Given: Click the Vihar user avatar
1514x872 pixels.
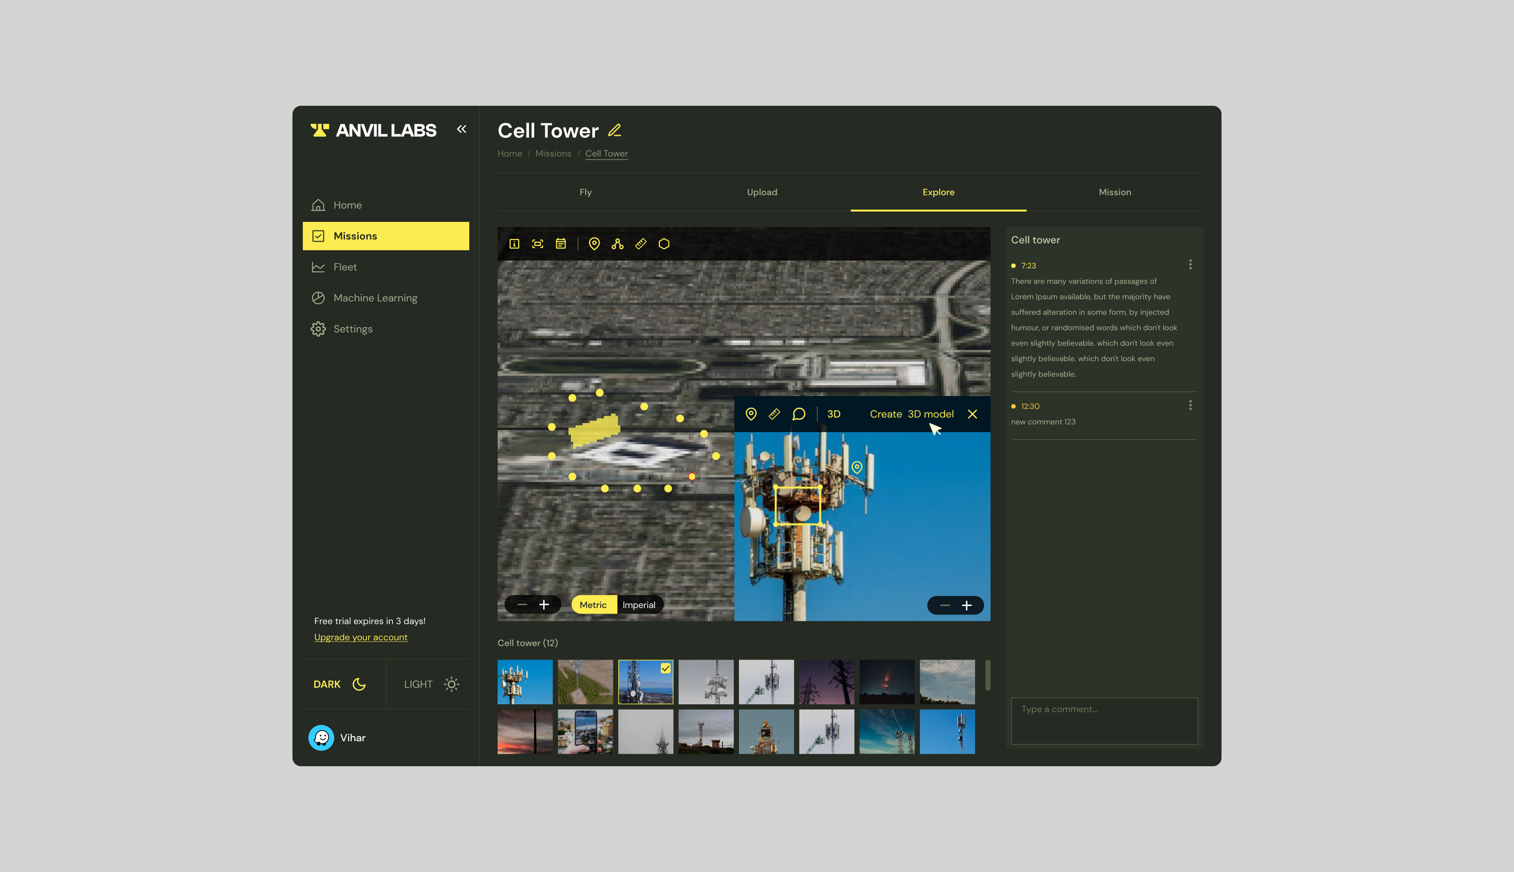Looking at the screenshot, I should click(321, 738).
